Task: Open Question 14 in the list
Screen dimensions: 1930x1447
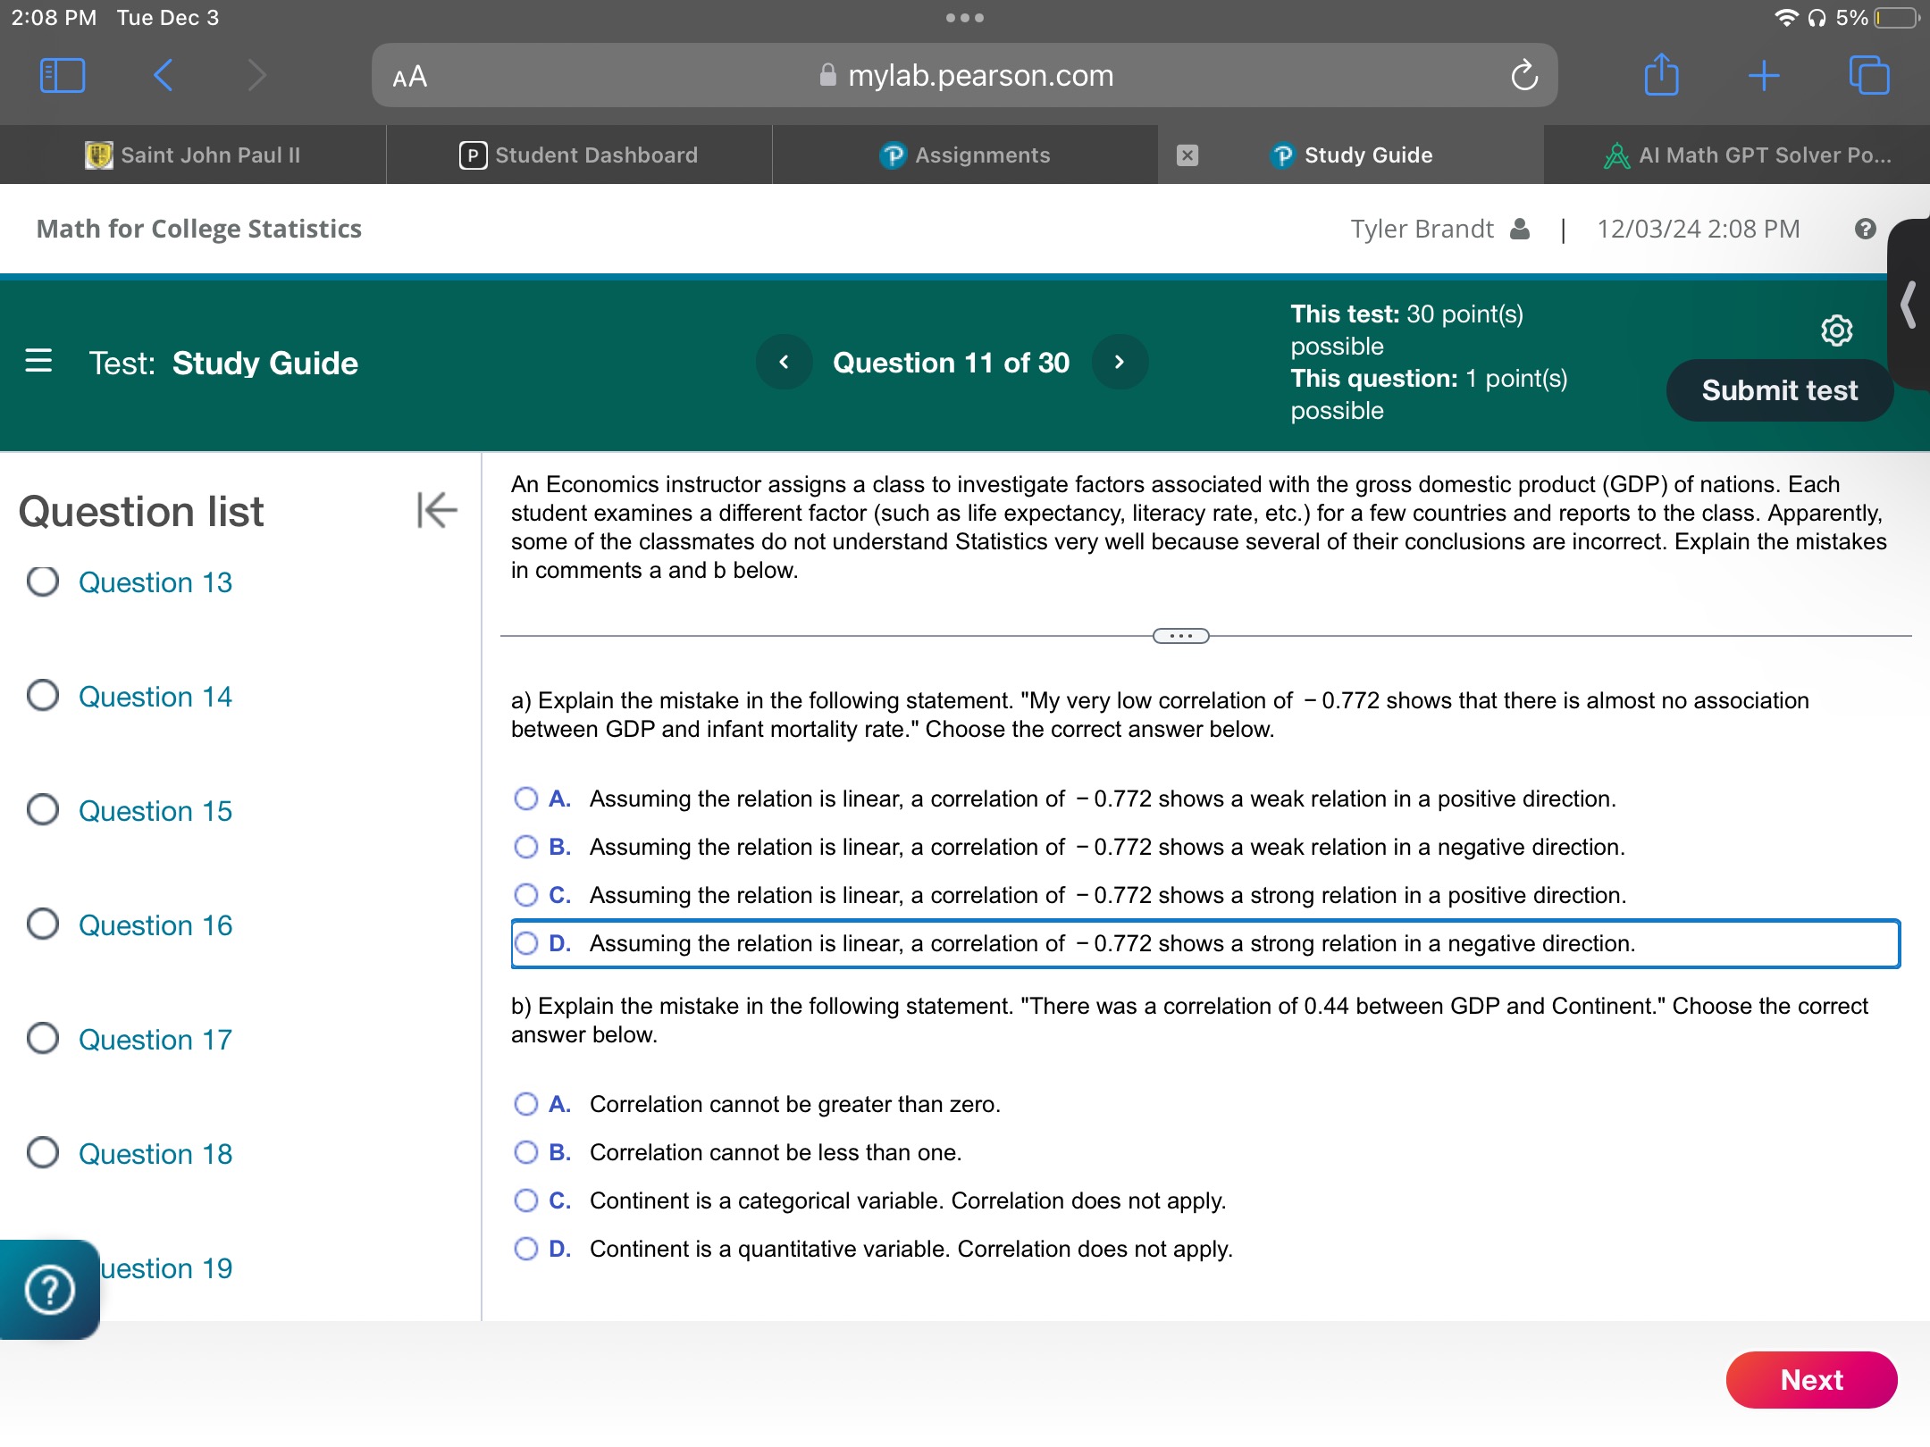Action: pyautogui.click(x=155, y=697)
